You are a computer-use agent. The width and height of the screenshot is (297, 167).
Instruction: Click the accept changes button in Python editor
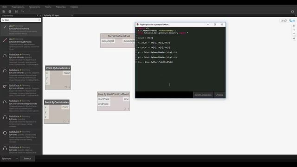(203, 95)
